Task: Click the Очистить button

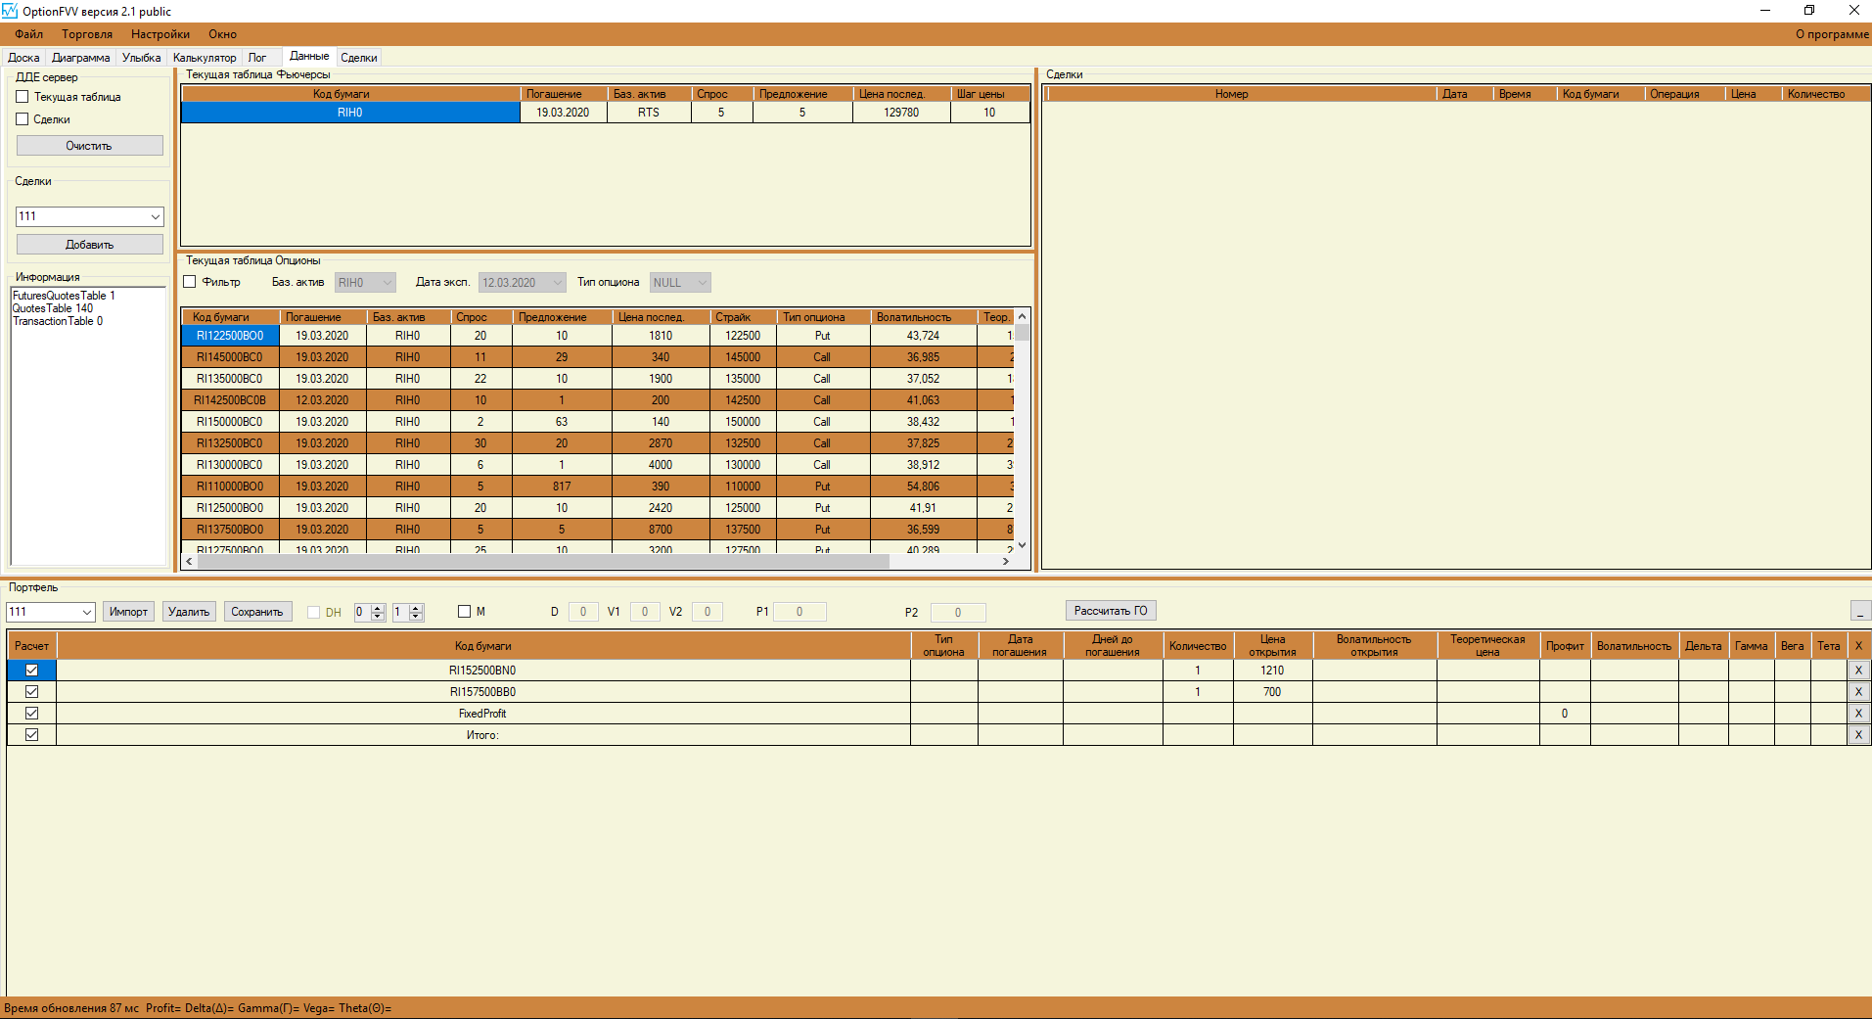Action: point(90,146)
